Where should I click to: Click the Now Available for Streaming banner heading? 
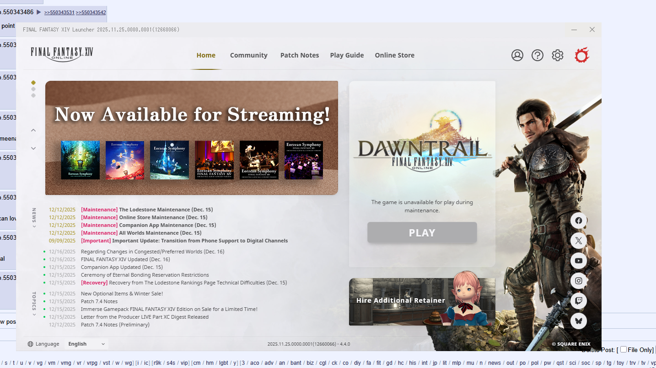click(192, 114)
